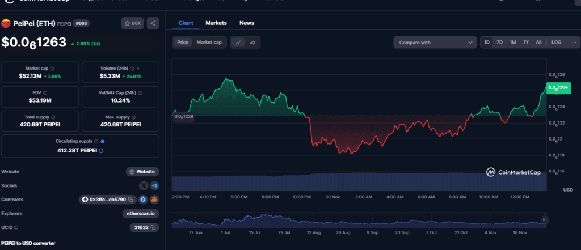The width and height of the screenshot is (581, 250).
Task: Open the chart more options (three dots)
Action: (574, 42)
